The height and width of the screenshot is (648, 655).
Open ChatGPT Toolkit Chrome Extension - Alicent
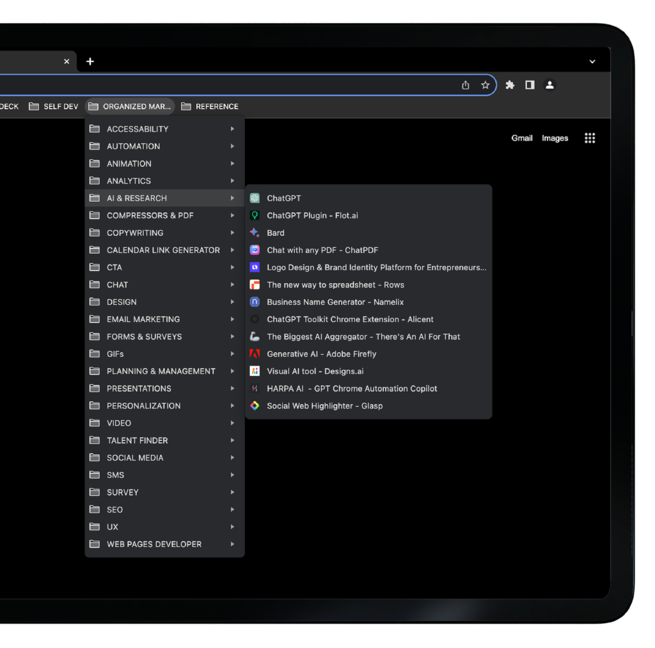click(x=368, y=319)
